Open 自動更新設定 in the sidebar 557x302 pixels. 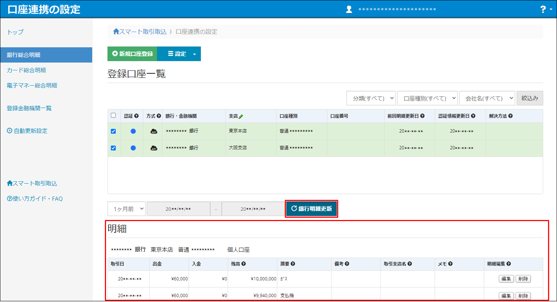[x=27, y=131]
